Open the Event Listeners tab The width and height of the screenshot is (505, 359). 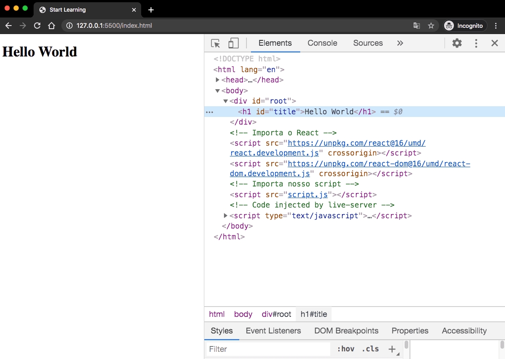point(273,331)
